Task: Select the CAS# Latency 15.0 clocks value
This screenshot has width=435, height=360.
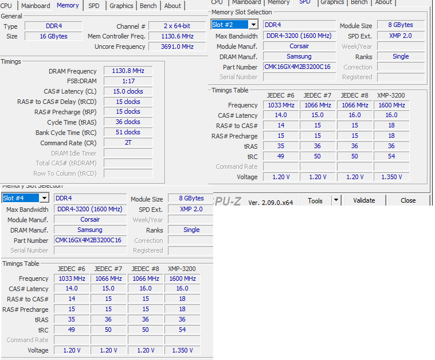Action: 128,91
